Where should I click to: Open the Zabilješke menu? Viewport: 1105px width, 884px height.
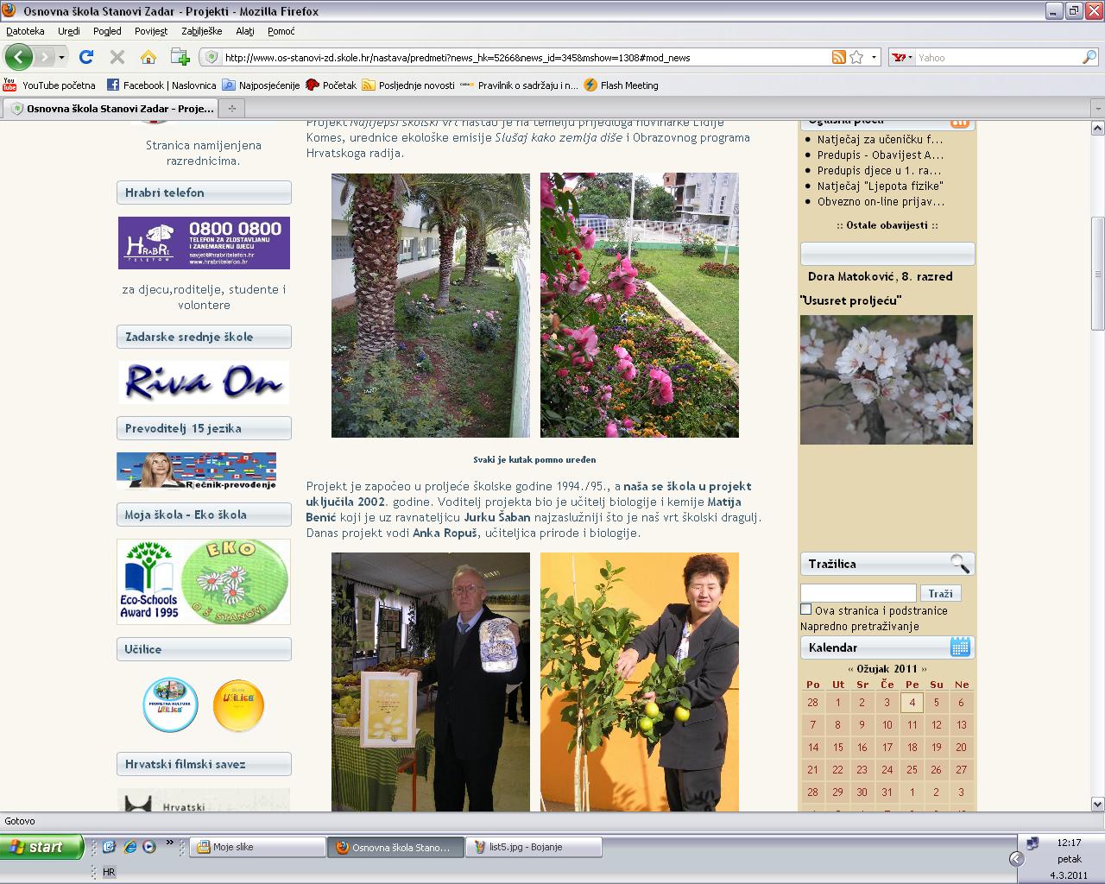[x=201, y=31]
